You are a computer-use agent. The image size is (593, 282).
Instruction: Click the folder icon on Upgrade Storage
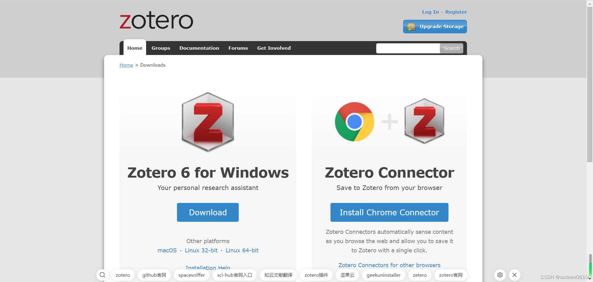[x=411, y=27]
